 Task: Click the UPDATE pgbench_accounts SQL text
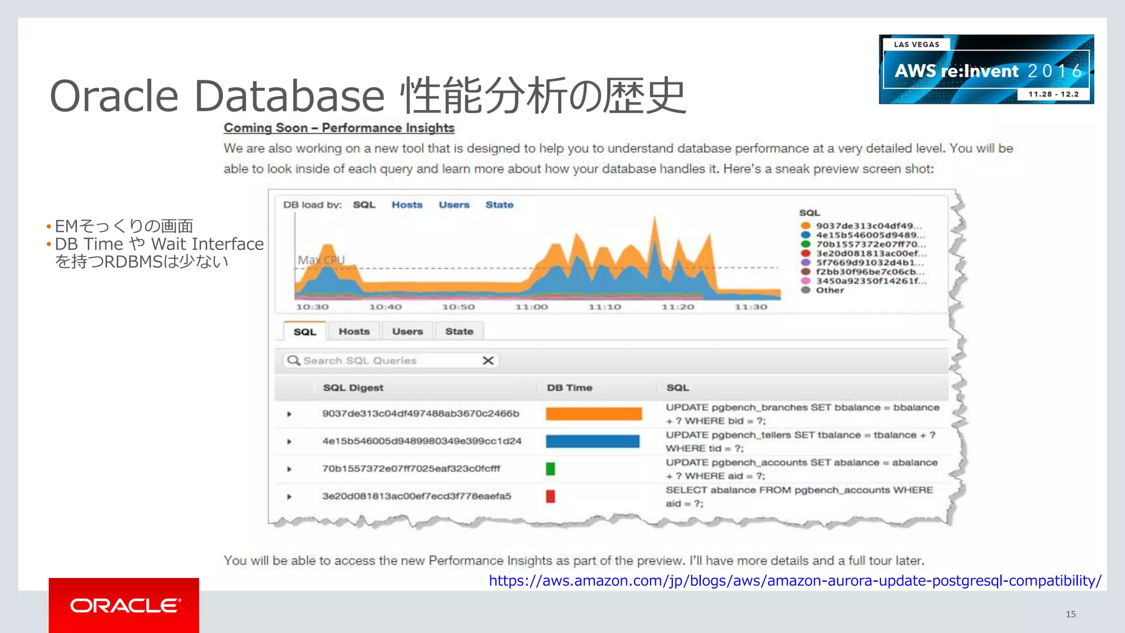pos(802,469)
